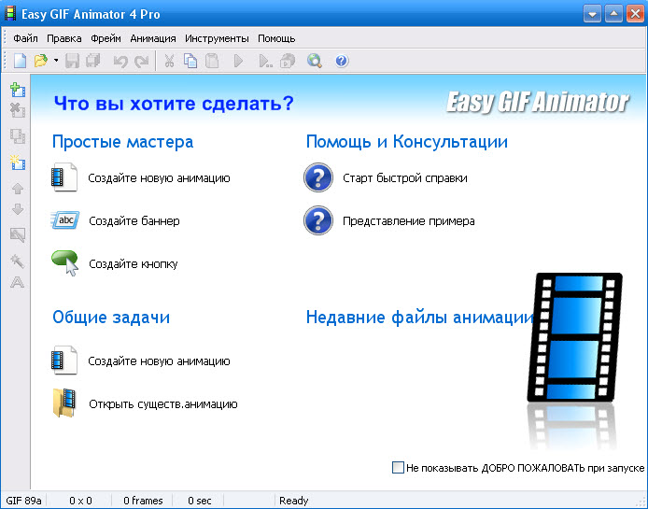The image size is (648, 509).
Task: Click the Open file folder icon
Action: coord(41,62)
